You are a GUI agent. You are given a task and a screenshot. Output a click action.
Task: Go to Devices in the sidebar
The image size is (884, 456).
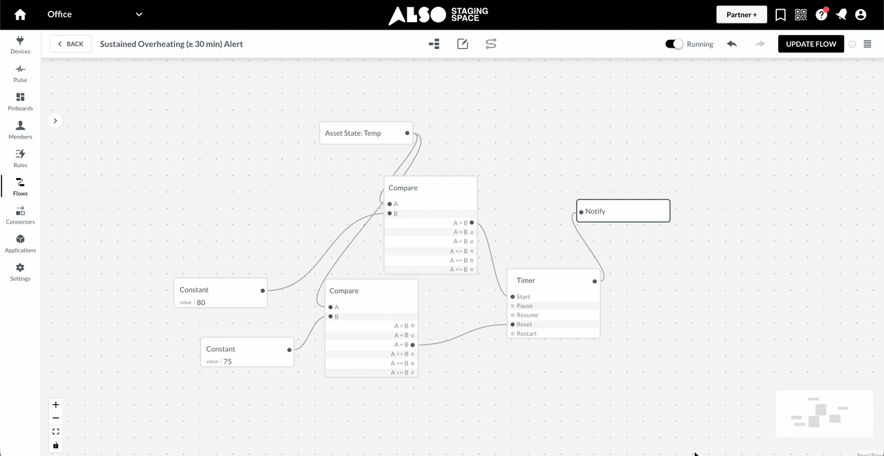[20, 45]
